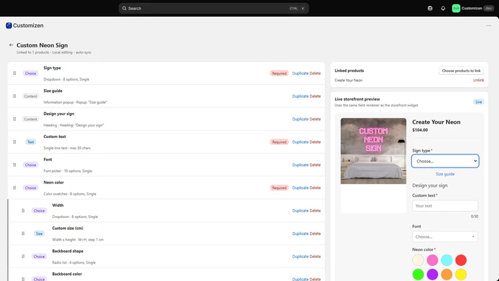Image resolution: width=499 pixels, height=281 pixels.
Task: Delete the Custom text field
Action: tap(315, 142)
